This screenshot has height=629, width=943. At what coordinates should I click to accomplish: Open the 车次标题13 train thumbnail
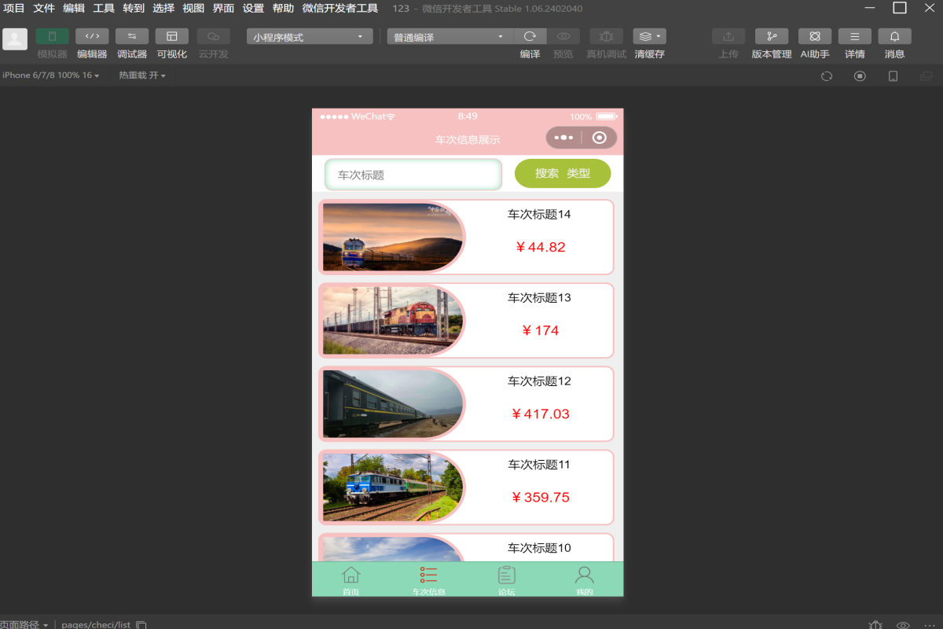393,320
